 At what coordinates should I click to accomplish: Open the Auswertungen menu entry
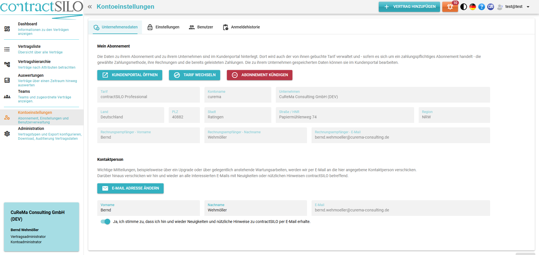point(42,80)
